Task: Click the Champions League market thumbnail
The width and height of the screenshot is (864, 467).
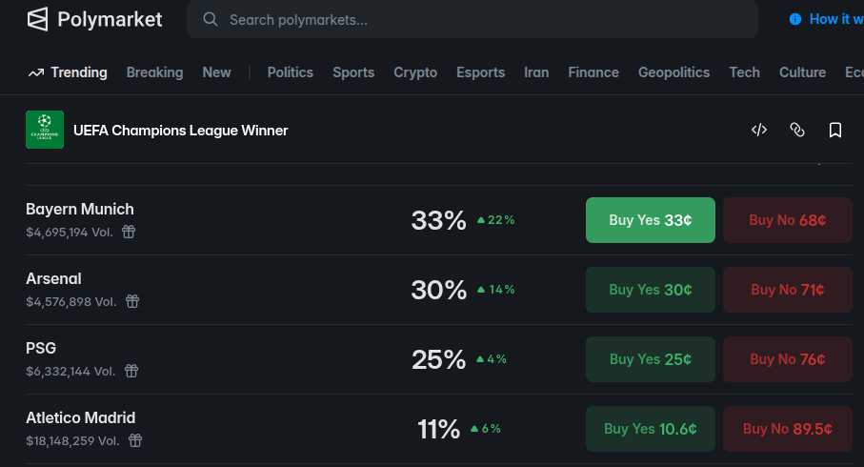Action: (44, 130)
